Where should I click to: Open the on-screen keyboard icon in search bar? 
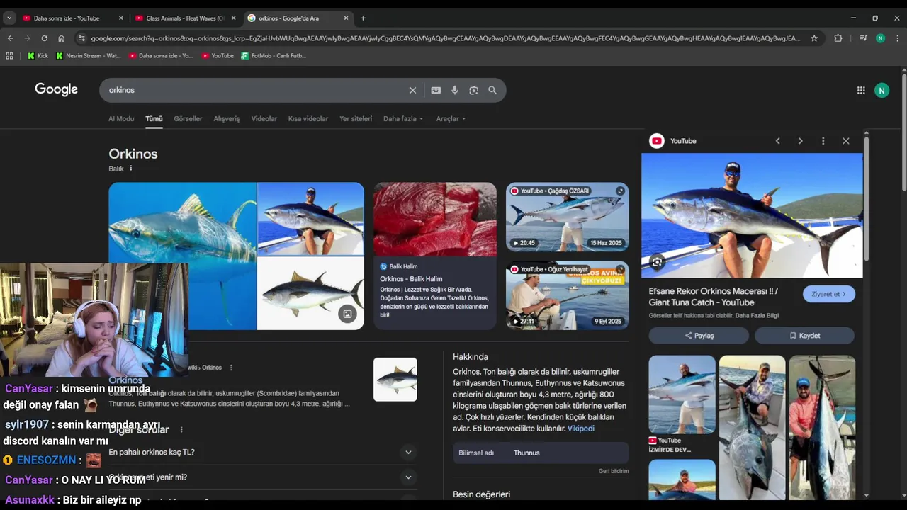436,90
